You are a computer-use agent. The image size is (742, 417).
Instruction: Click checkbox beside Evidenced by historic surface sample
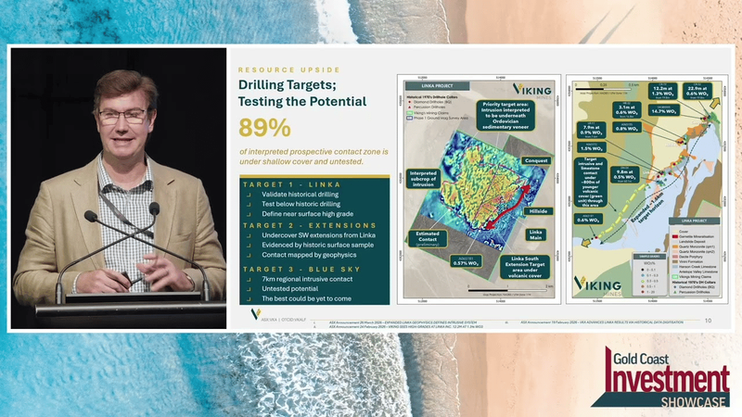pos(249,246)
